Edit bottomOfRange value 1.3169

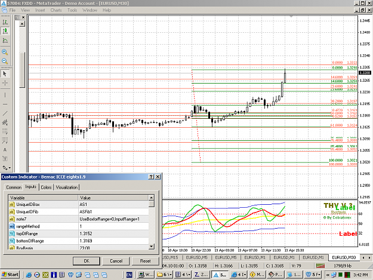coord(114,241)
